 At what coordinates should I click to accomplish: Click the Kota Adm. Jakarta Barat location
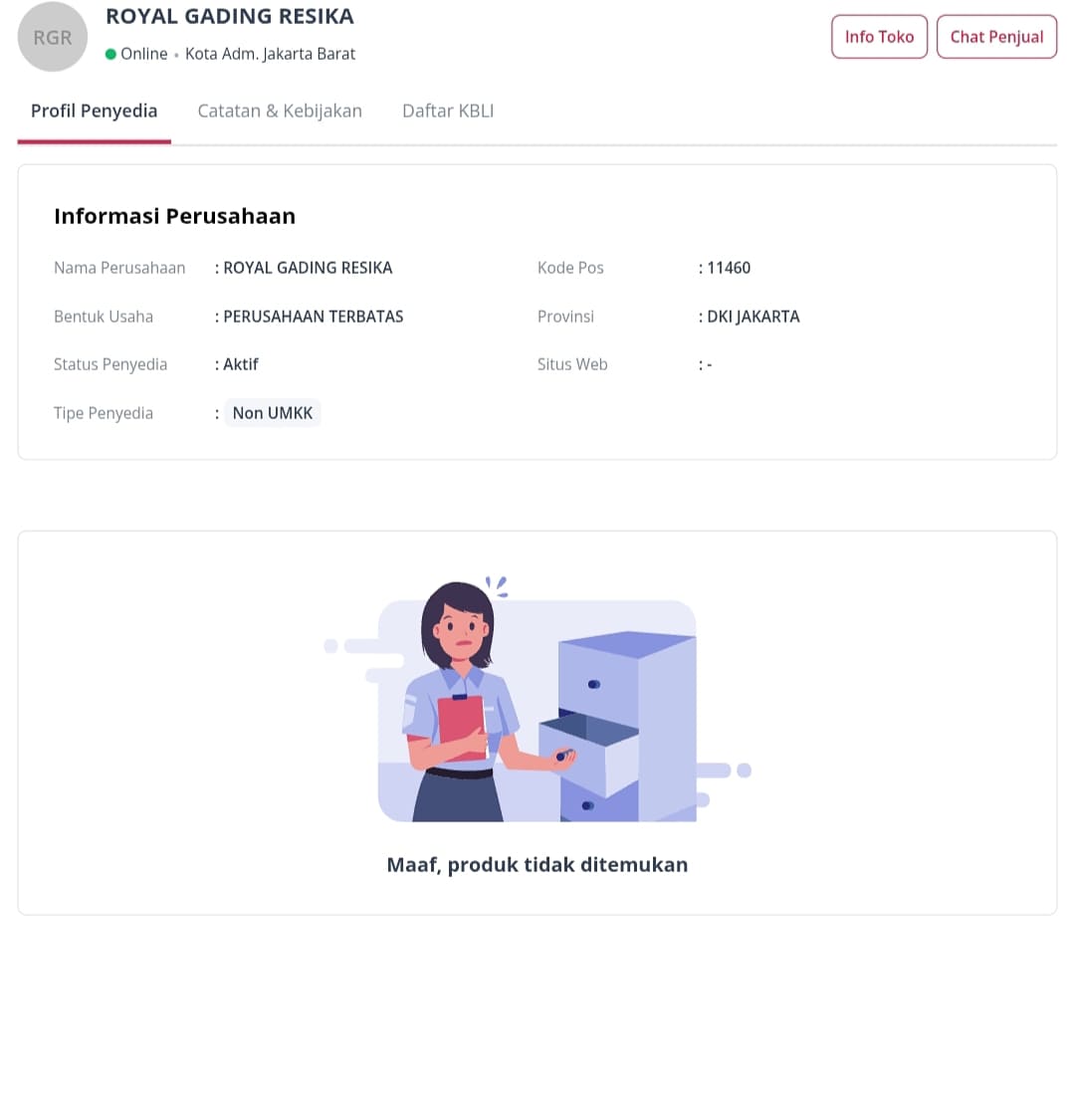(270, 54)
